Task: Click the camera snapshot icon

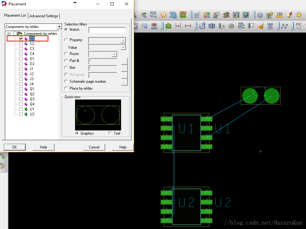Action: [231, 26]
